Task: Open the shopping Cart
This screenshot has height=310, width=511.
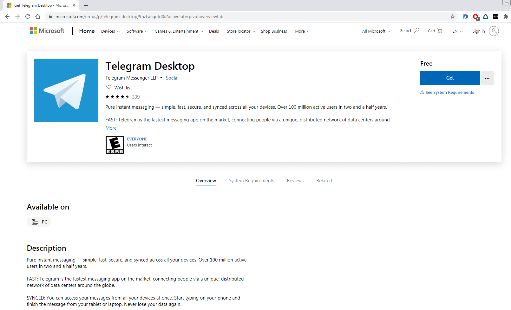Action: 435,31
